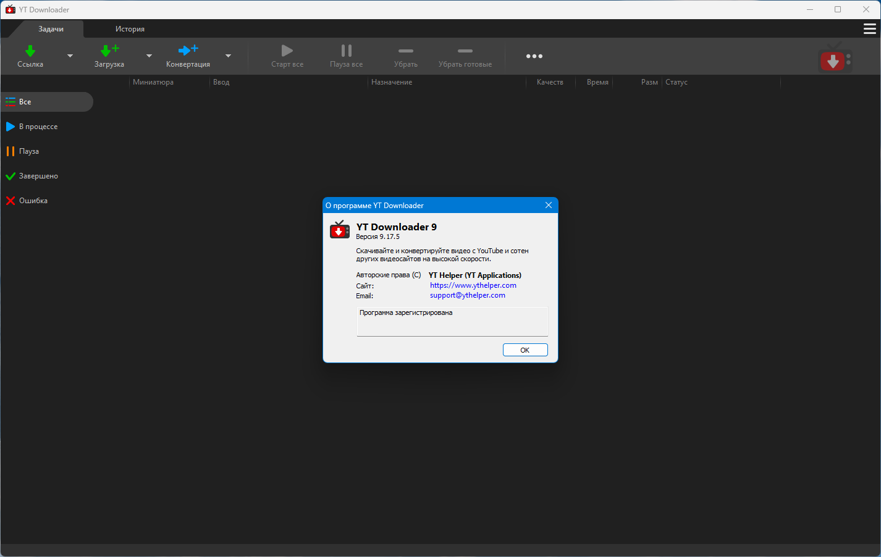The image size is (881, 557).
Task: Open the https://www.ythelper.com link
Action: (x=473, y=285)
